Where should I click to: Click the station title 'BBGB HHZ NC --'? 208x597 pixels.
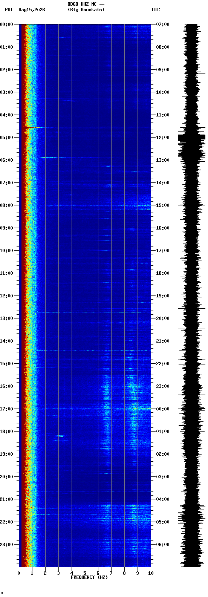86,4
